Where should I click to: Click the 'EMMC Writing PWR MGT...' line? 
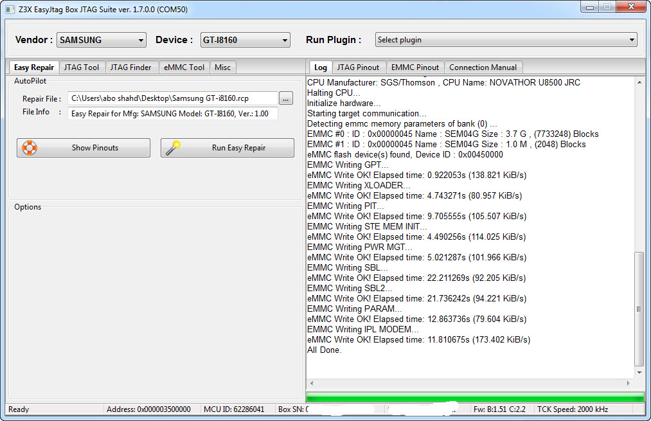coord(359,247)
